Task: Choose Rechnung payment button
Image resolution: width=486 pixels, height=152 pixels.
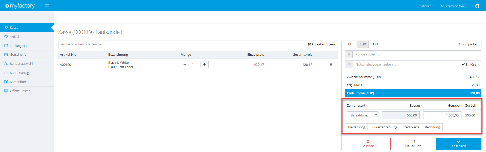Action: [432, 127]
